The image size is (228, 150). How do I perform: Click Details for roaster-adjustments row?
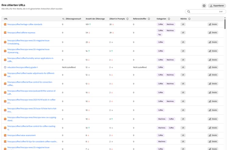213,75
